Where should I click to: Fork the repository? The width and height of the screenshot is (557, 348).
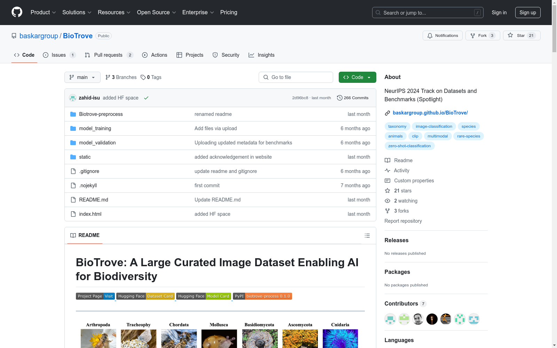(483, 35)
